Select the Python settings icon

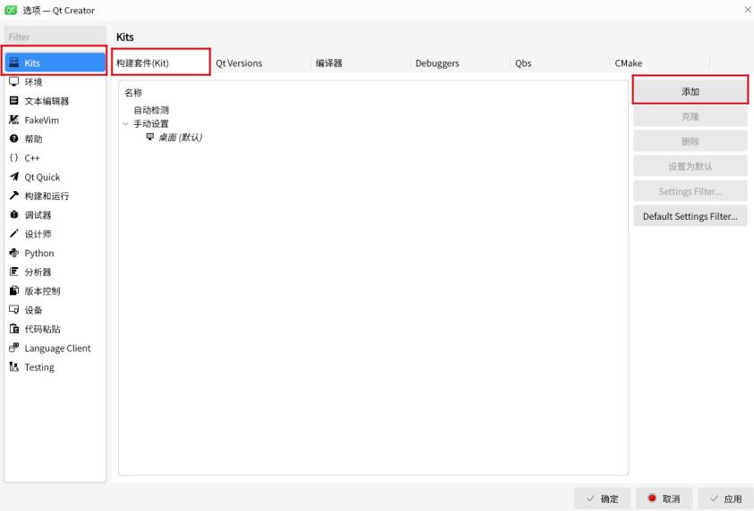14,253
